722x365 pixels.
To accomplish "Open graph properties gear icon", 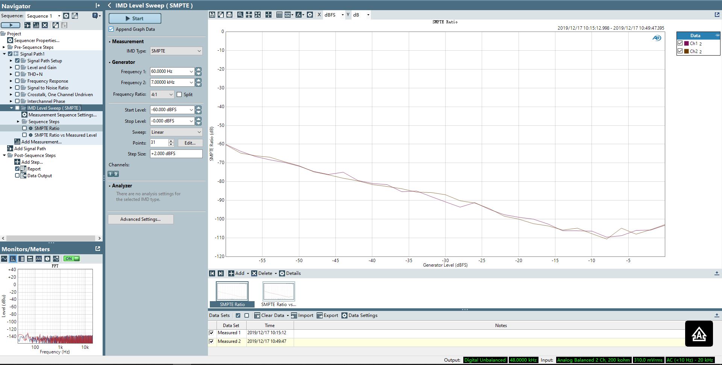I will pos(310,15).
